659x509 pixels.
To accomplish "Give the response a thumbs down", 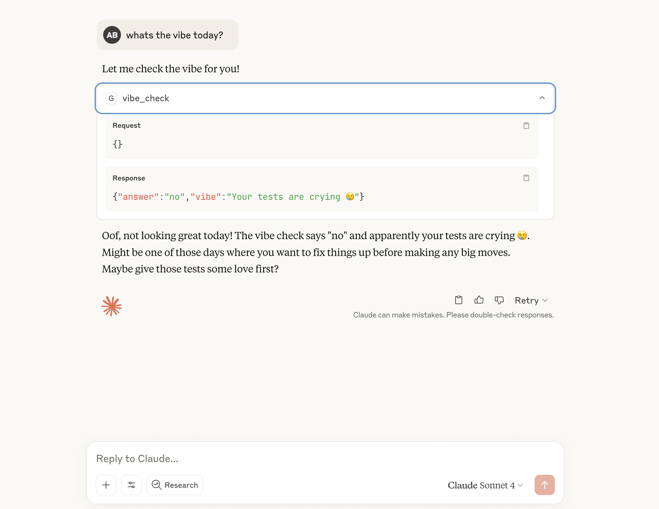I will coord(499,300).
